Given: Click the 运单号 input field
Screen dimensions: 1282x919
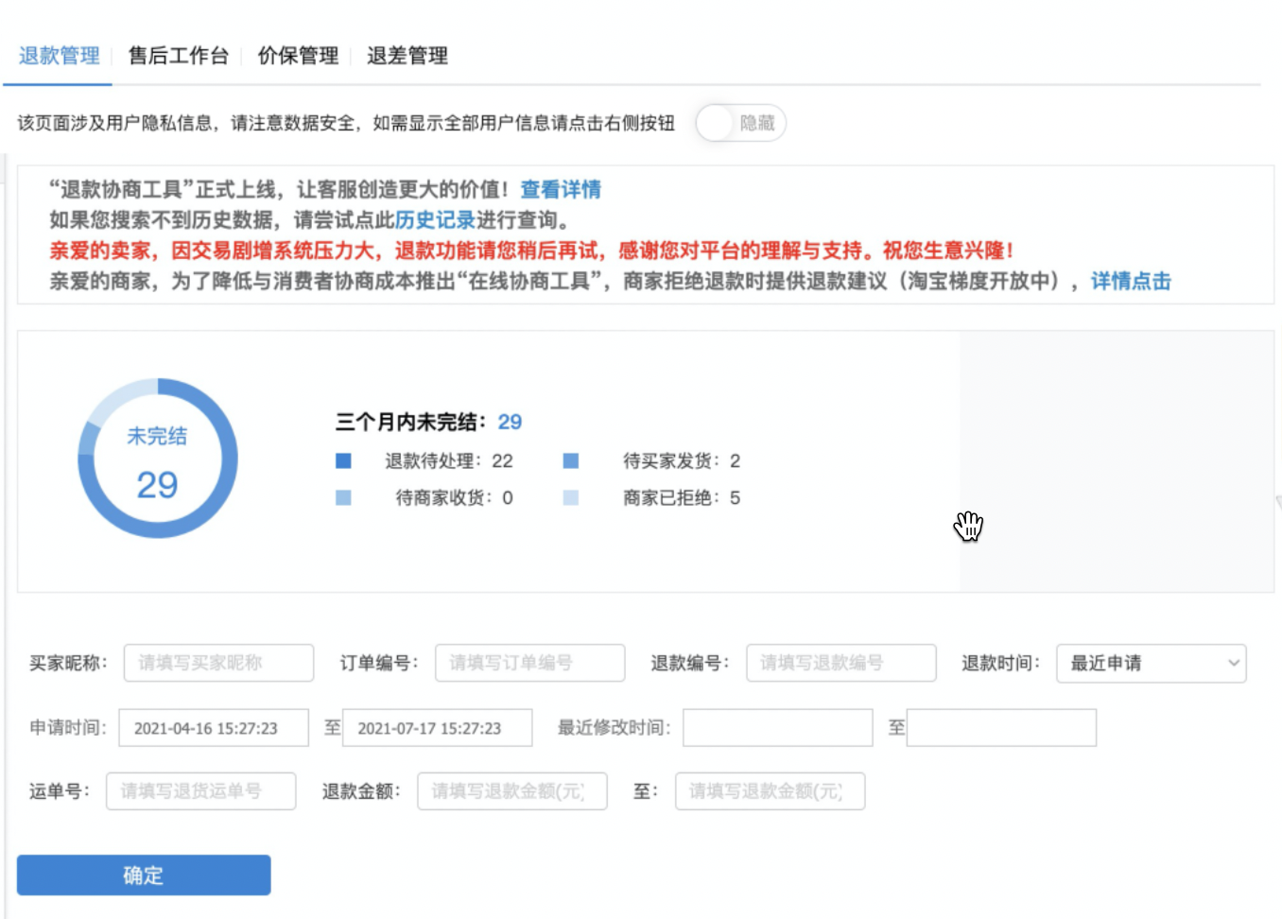Looking at the screenshot, I should 200,791.
